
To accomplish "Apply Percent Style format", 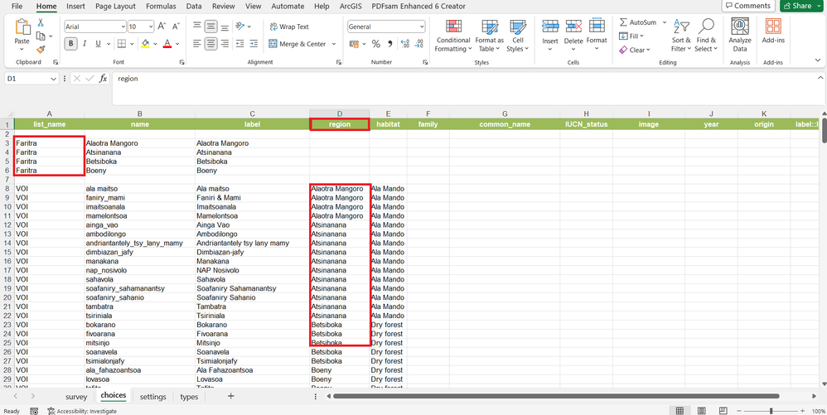I will [376, 44].
